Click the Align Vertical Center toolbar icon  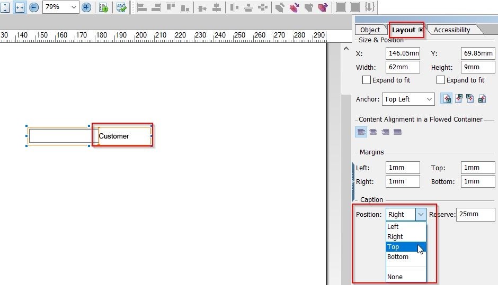coord(202,7)
